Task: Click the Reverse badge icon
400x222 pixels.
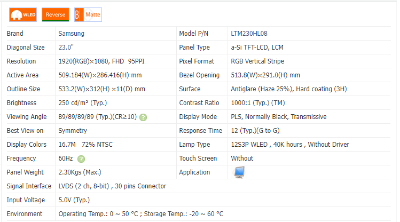Action: click(x=56, y=14)
